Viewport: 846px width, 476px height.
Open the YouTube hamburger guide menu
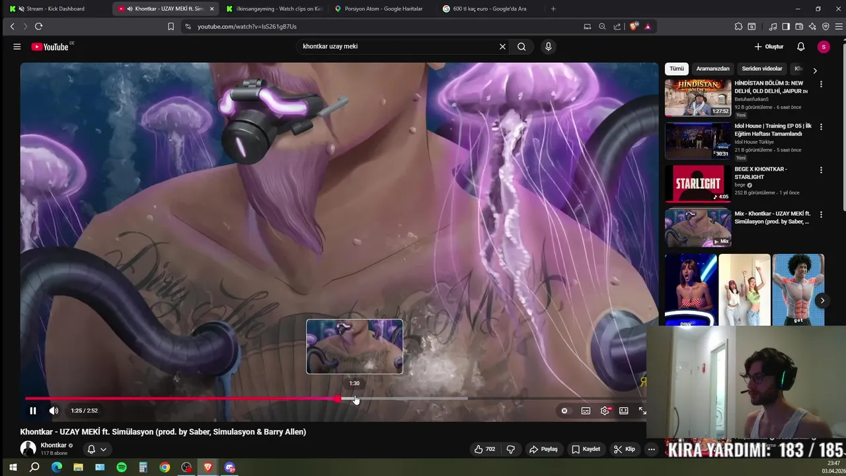(17, 46)
